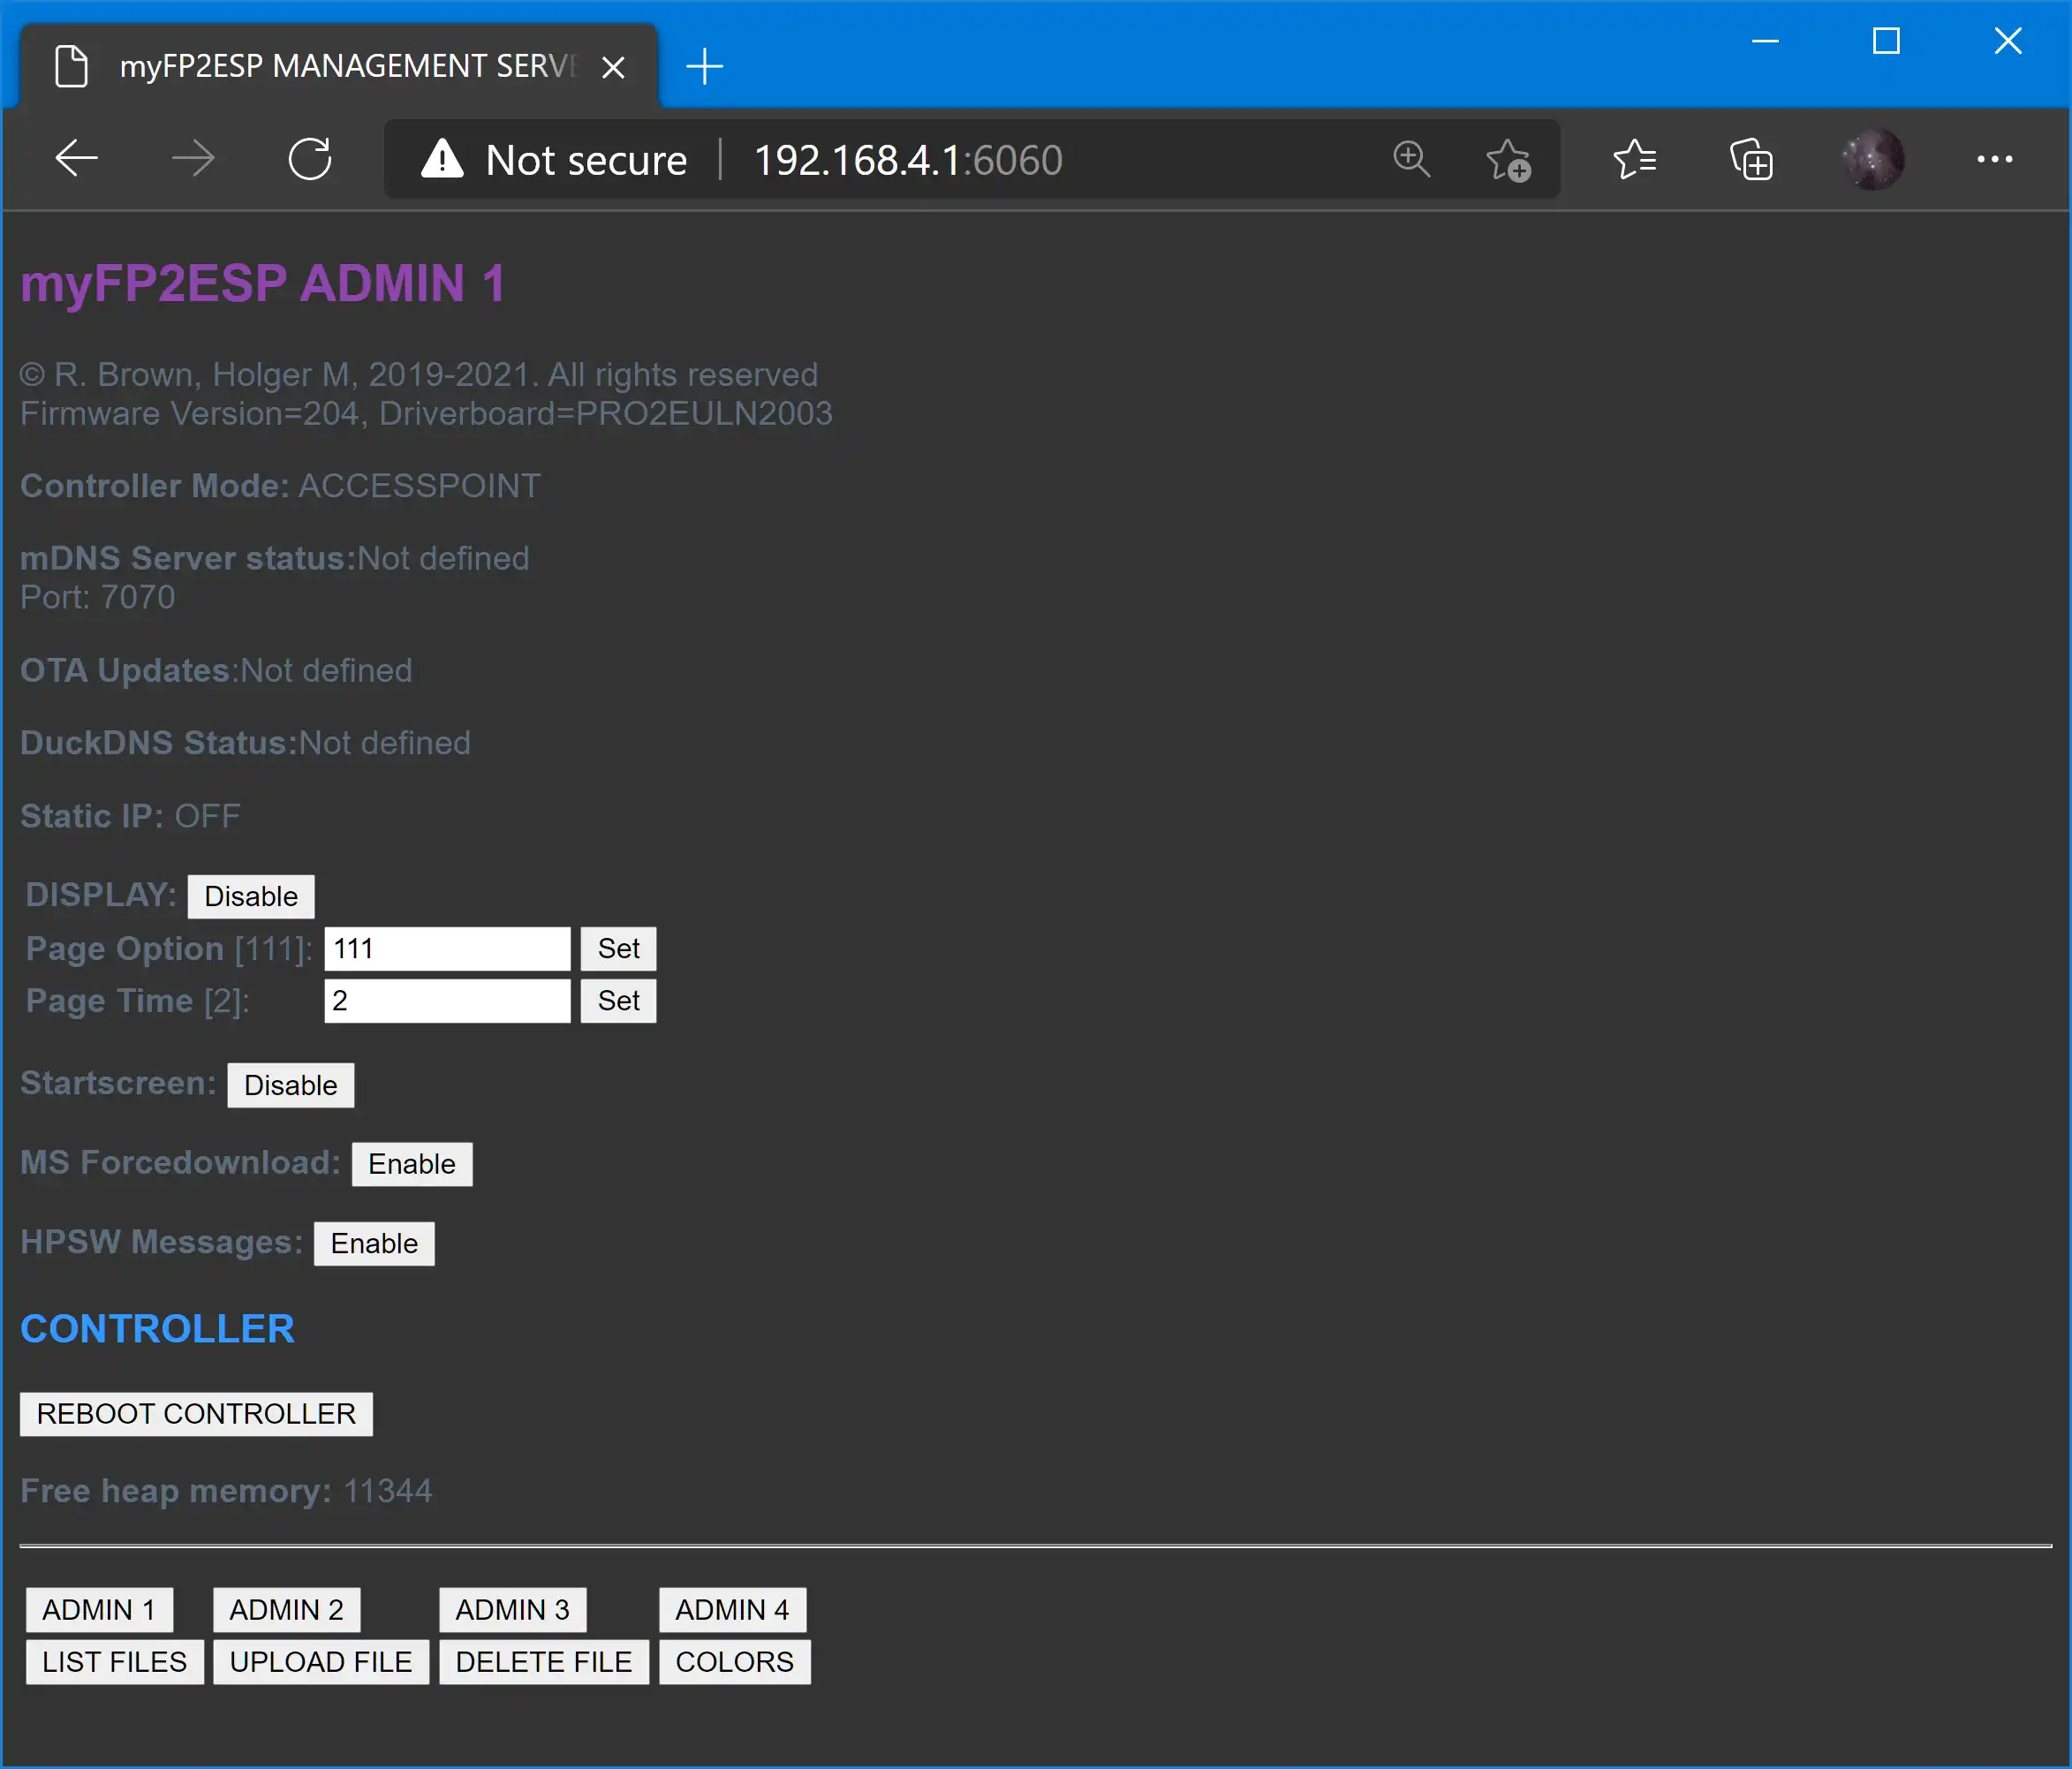Open the COLORS page

734,1661
